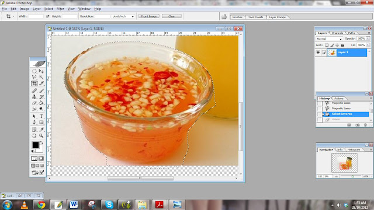Open the Filter menu
This screenshot has height=210, width=374.
(x=60, y=9)
